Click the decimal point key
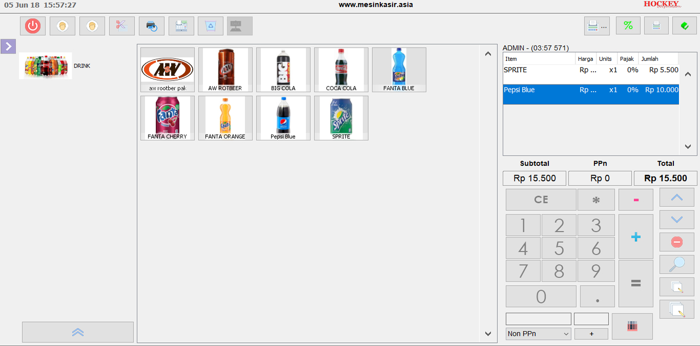The width and height of the screenshot is (700, 346). coord(598,296)
